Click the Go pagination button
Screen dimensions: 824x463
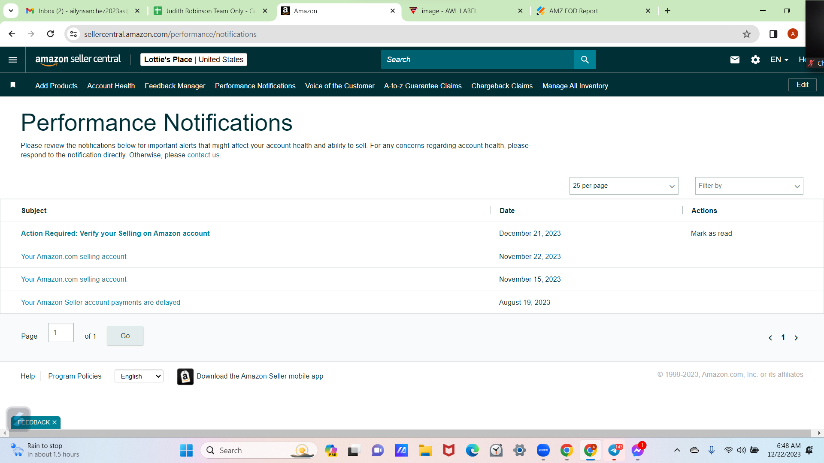pyautogui.click(x=125, y=336)
